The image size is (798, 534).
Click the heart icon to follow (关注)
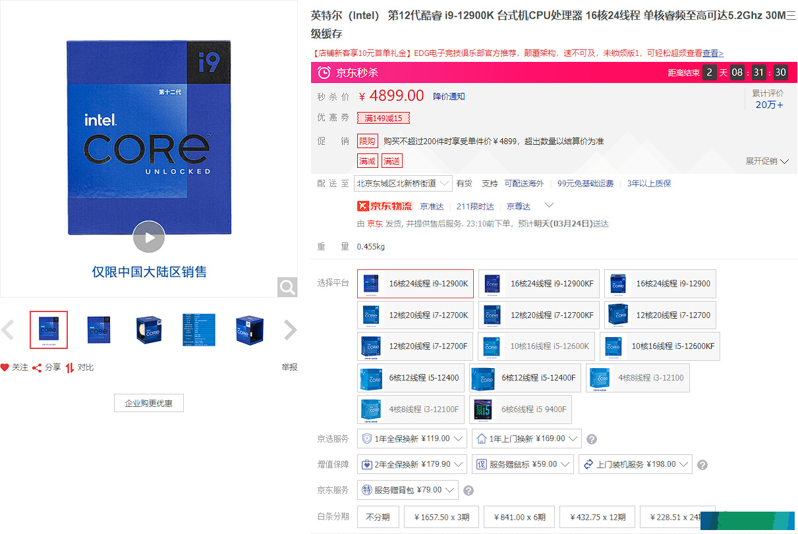(5, 367)
